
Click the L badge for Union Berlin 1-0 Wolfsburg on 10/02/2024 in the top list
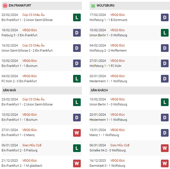point(165,33)
